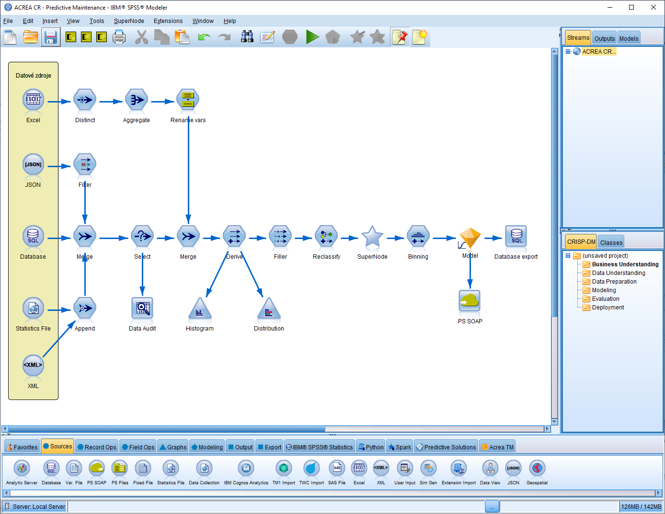665x514 pixels.
Task: Pick SAS File from Sources palette
Action: [337, 472]
